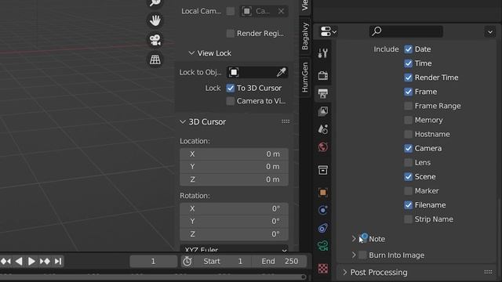
Task: Open the Tool properties tab icon
Action: pyautogui.click(x=322, y=53)
